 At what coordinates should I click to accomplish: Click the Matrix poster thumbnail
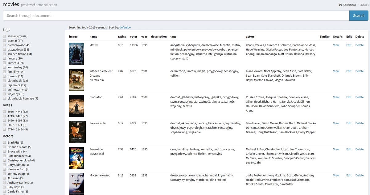pyautogui.click(x=76, y=54)
